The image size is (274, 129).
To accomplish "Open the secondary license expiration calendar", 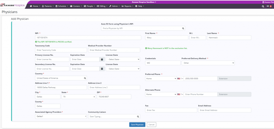I will (102, 69).
